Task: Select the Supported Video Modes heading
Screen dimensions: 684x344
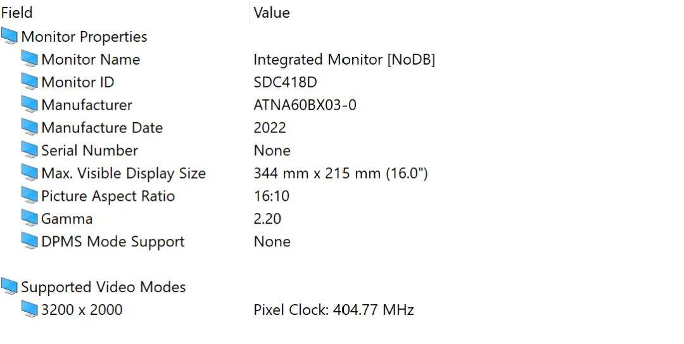Action: (x=103, y=287)
